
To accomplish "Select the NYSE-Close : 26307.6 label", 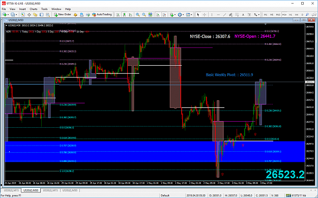I will 210,36.
